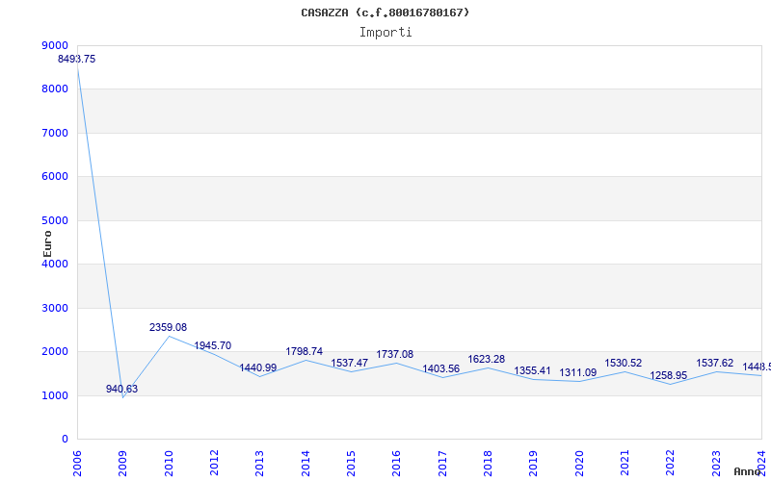Click the 1355.41 data label
This screenshot has height=481, width=771.
click(x=533, y=370)
